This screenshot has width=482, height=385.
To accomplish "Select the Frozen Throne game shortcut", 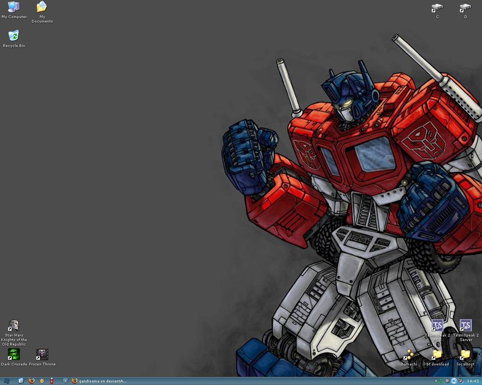I will (42, 357).
